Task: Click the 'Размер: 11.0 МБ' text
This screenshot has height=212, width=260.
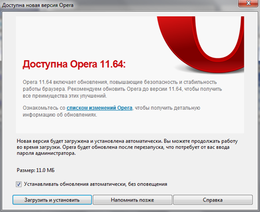Action: point(36,170)
